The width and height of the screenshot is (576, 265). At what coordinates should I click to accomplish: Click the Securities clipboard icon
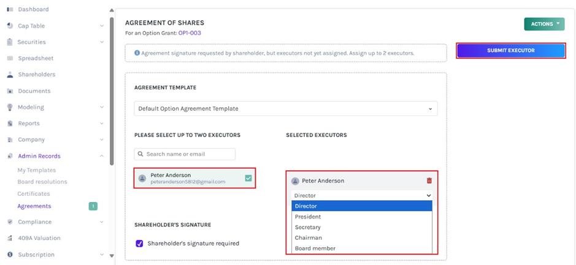pyautogui.click(x=10, y=42)
